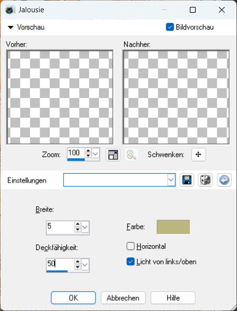Reset settings with the blue arrow icon
Viewport: 237px width, 311px height.
[x=224, y=180]
